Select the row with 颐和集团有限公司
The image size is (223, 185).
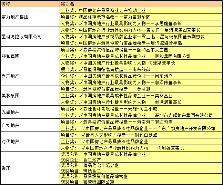click(x=141, y=56)
